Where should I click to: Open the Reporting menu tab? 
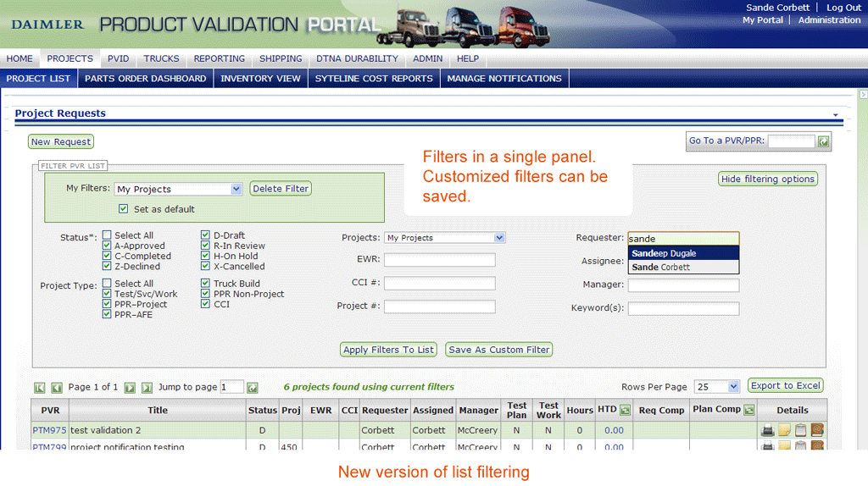[x=219, y=58]
